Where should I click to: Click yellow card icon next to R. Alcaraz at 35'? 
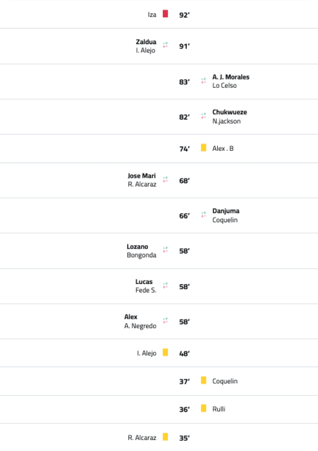click(x=165, y=437)
